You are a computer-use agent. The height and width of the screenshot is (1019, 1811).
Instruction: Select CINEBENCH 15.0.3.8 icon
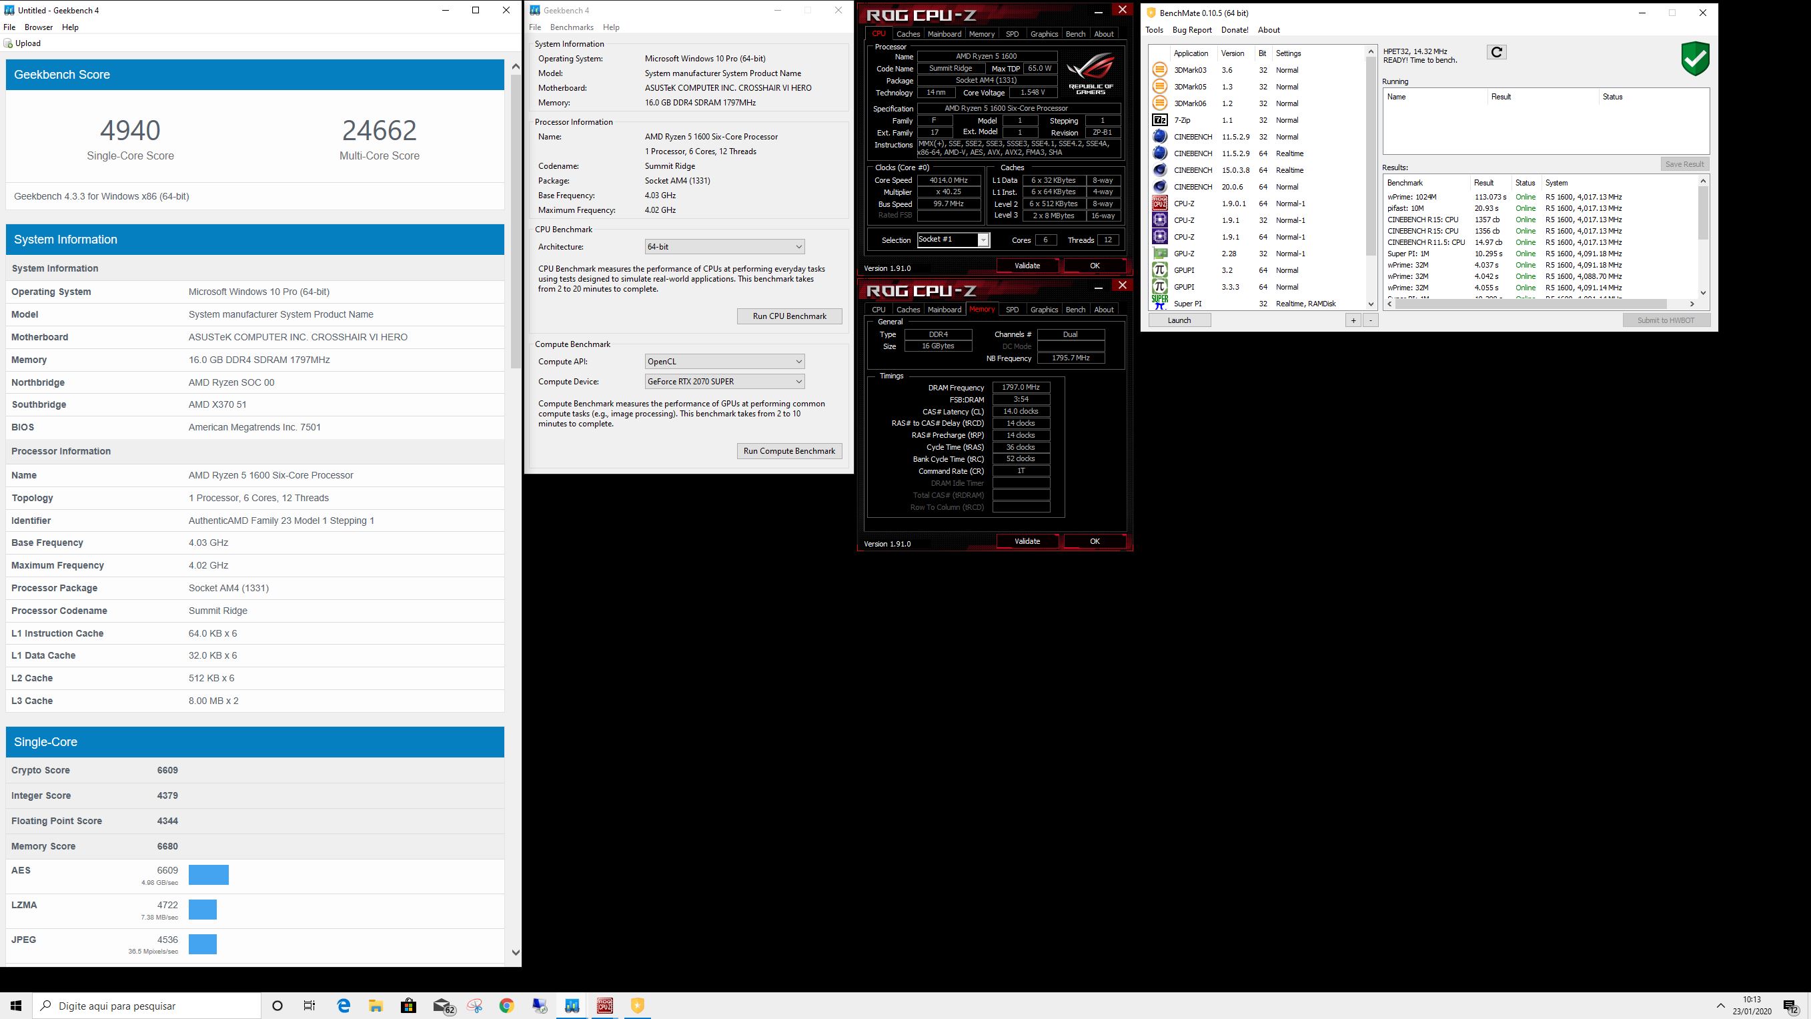coord(1159,170)
